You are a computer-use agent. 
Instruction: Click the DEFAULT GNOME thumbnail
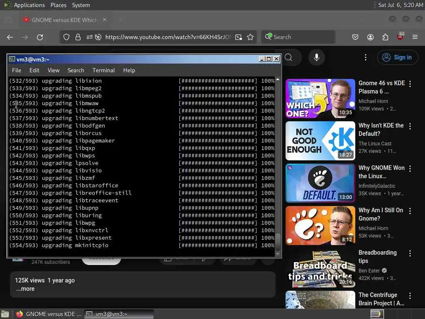point(320,183)
